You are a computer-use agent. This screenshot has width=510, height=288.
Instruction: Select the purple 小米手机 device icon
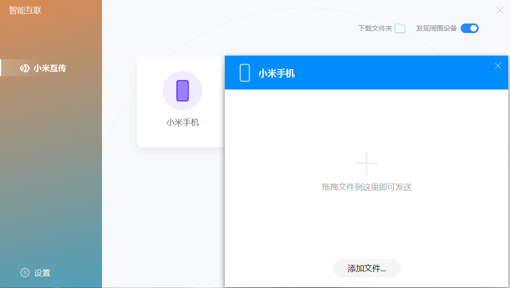pos(183,91)
